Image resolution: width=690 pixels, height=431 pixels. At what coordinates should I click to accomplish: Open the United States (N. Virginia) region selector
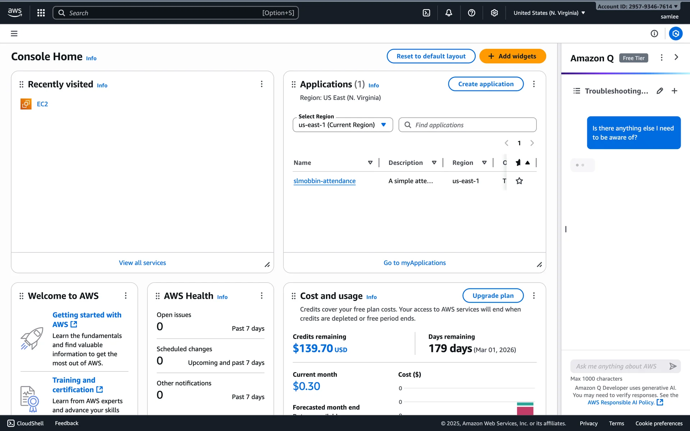pyautogui.click(x=549, y=13)
